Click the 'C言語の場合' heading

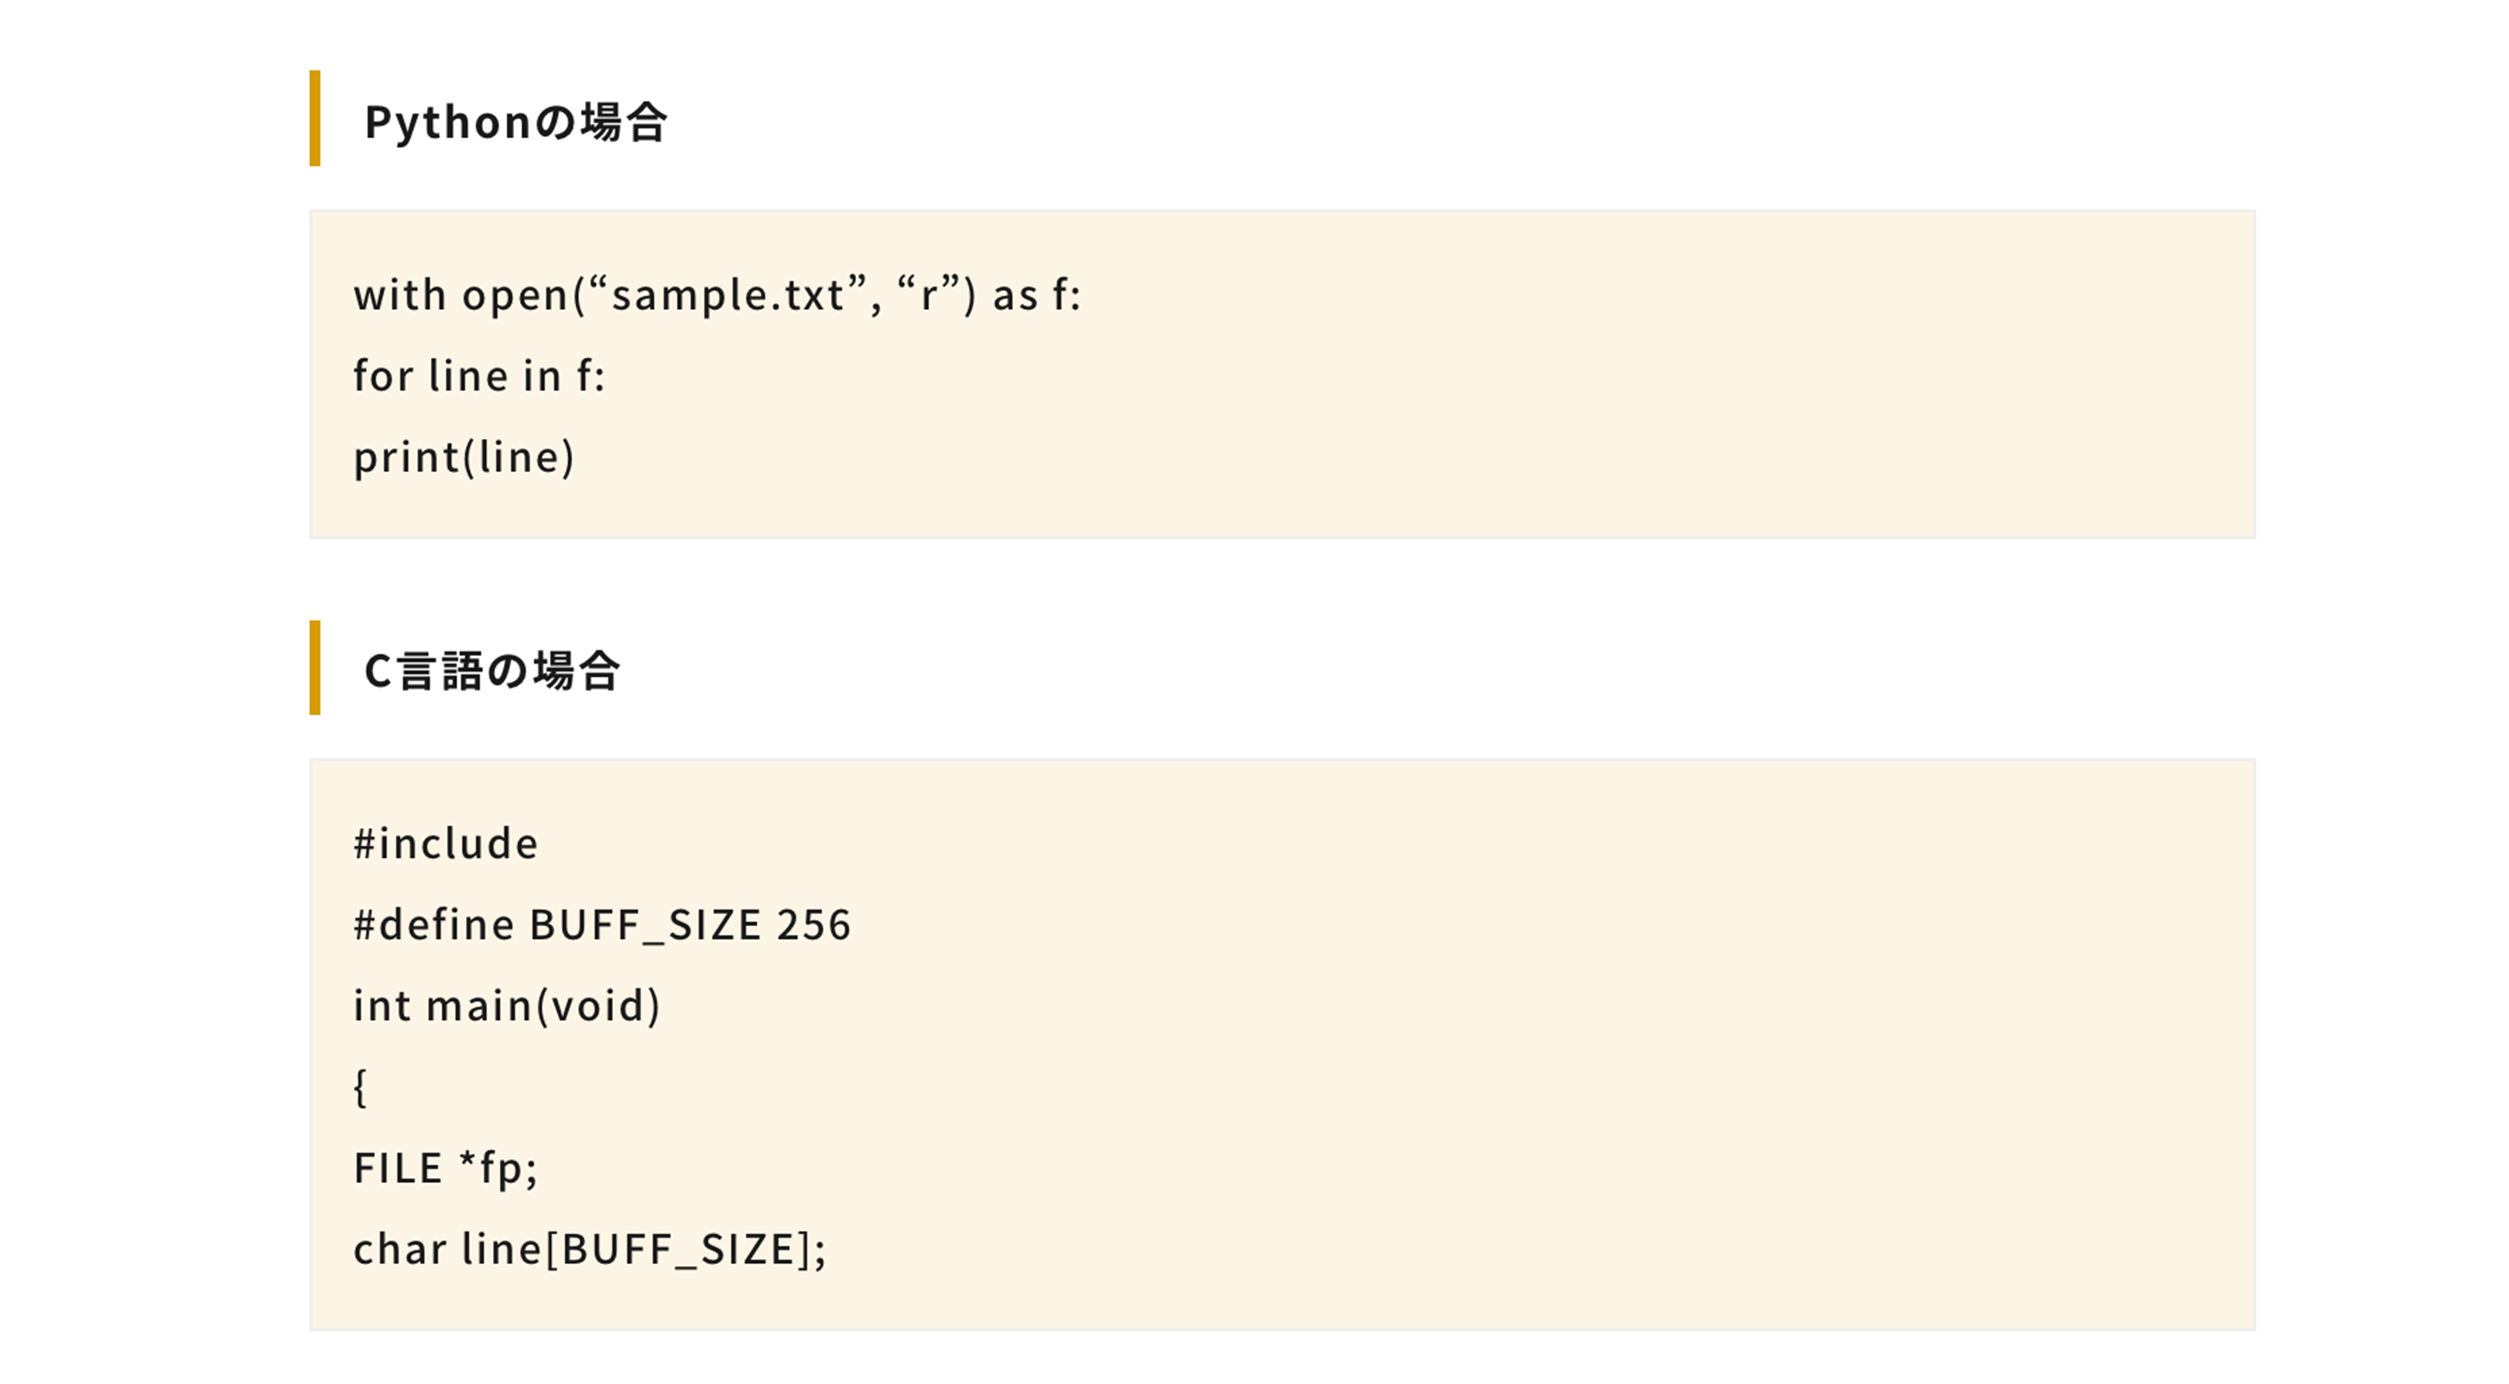(491, 671)
